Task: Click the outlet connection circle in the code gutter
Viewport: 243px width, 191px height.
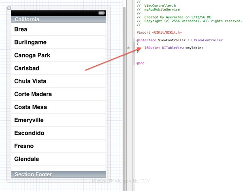Action: [128, 48]
